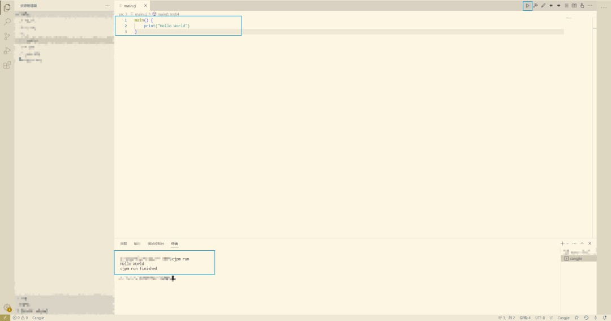Screen dimensions: 611x321
Task: Run the Cangjie project with play button
Action: pos(527,6)
